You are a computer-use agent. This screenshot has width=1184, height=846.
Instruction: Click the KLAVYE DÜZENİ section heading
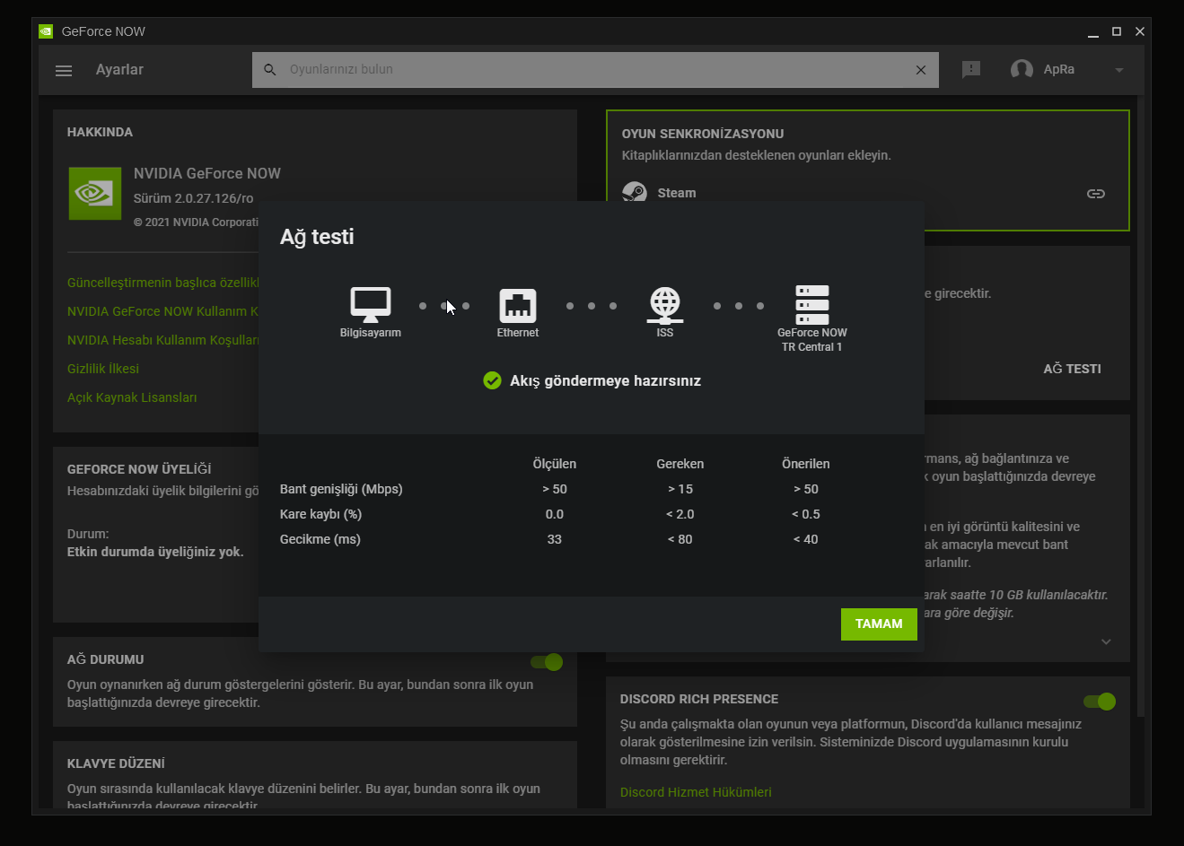point(116,763)
